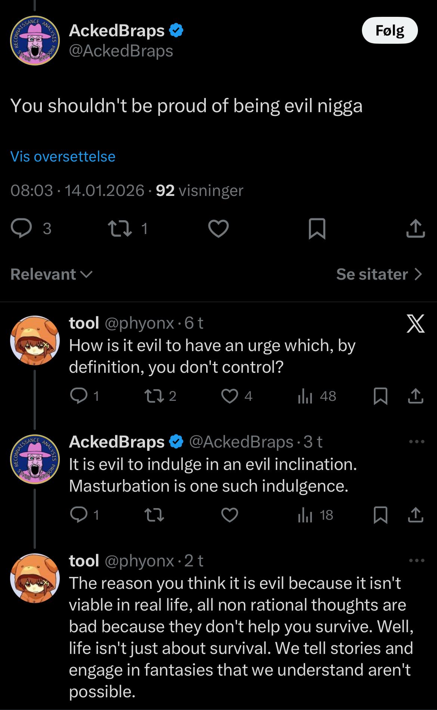Tap the Følg follow button
Viewport: 437px width, 710px height.
[x=390, y=30]
